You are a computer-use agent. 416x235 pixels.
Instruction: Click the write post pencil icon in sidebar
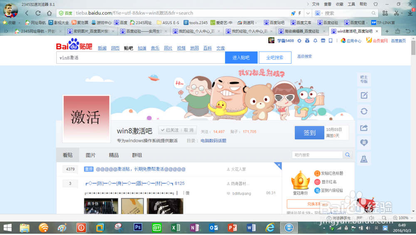point(364,95)
